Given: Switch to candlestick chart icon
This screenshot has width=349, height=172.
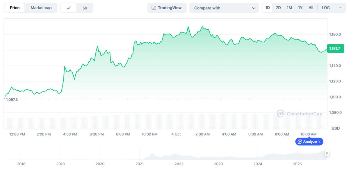Looking at the screenshot, I should coord(85,8).
